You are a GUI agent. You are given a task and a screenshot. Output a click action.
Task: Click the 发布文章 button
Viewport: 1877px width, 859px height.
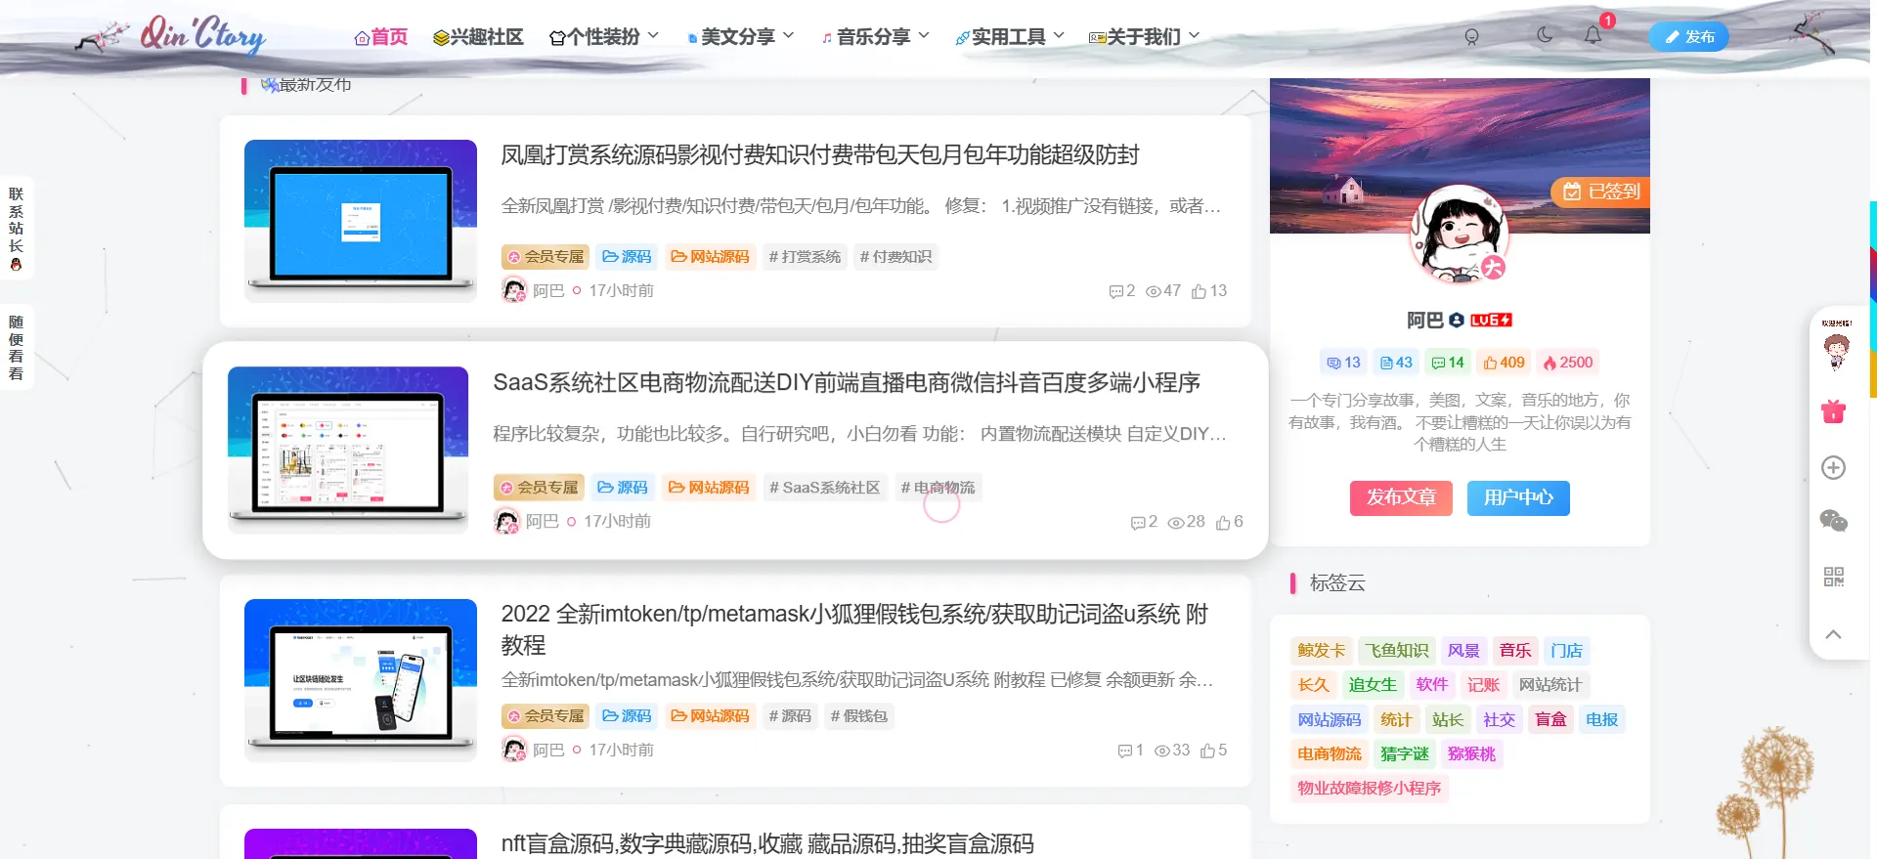[1401, 497]
